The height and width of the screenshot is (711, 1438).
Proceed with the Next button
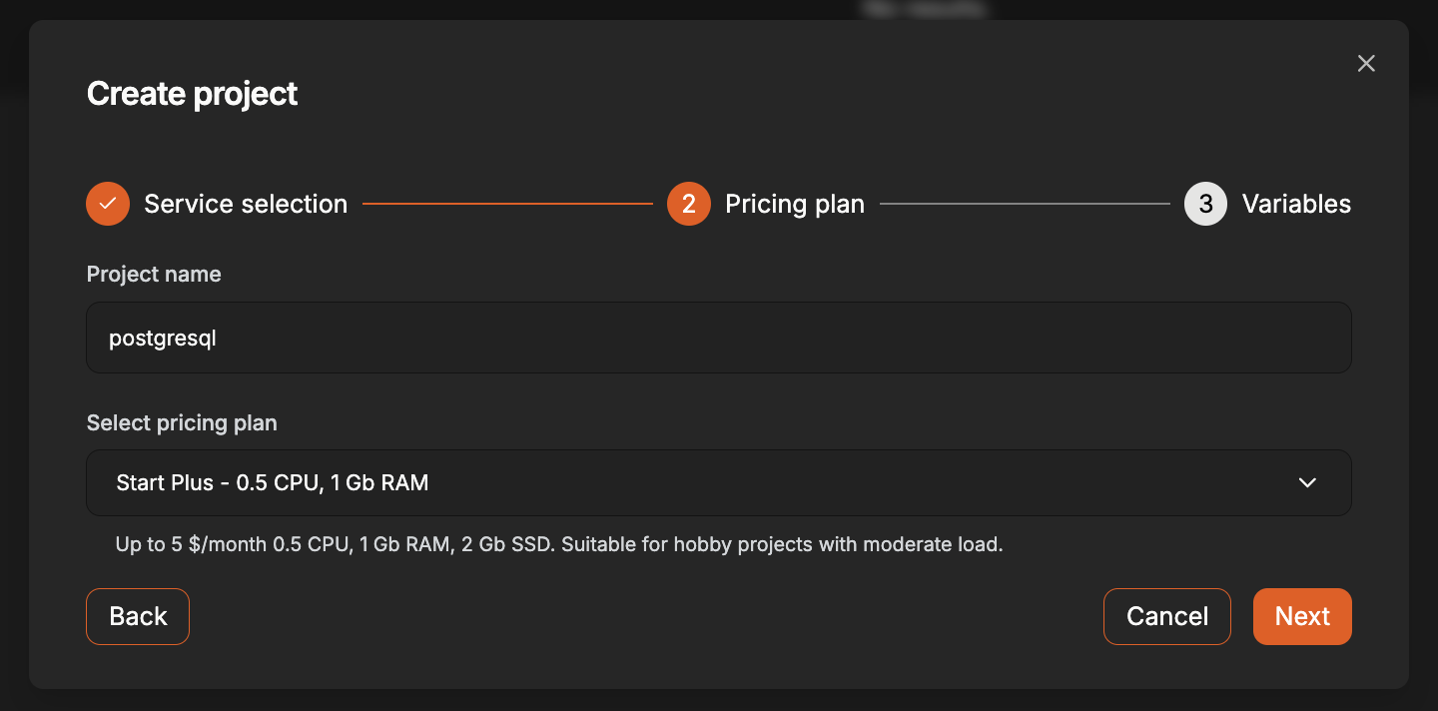tap(1302, 616)
